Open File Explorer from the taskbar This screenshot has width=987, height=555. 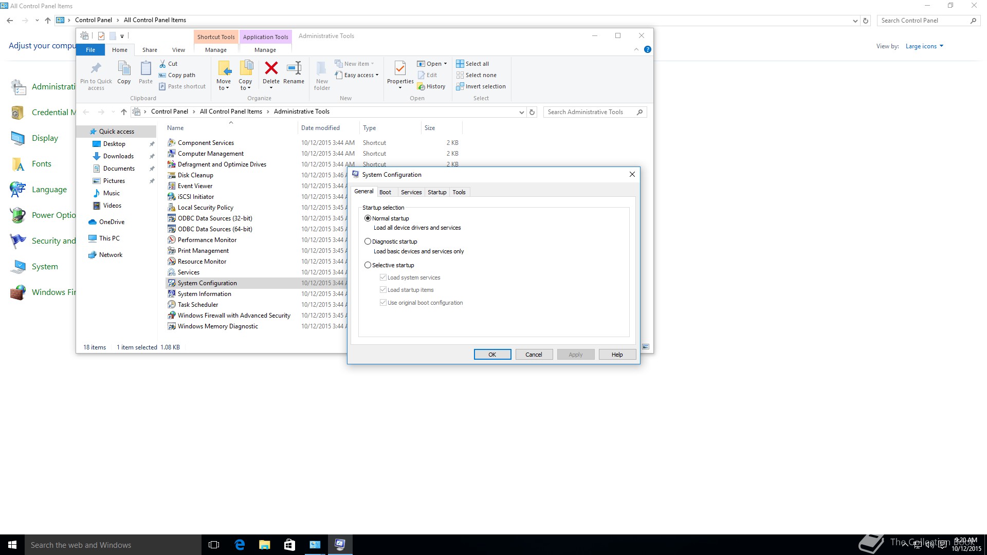pos(264,545)
